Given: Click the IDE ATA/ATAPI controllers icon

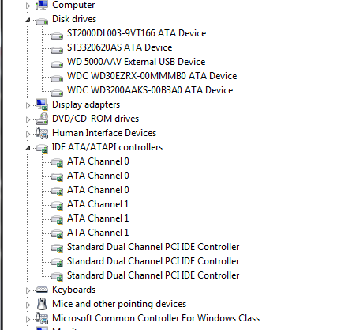Looking at the screenshot, I should coord(42,148).
